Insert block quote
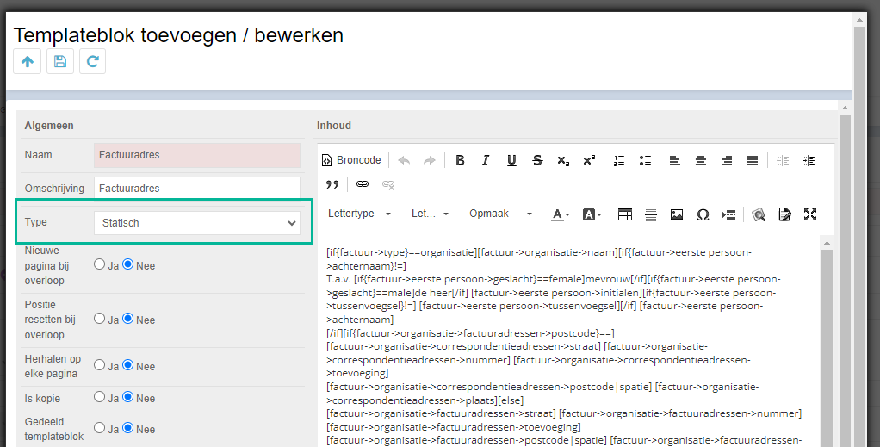 click(332, 184)
